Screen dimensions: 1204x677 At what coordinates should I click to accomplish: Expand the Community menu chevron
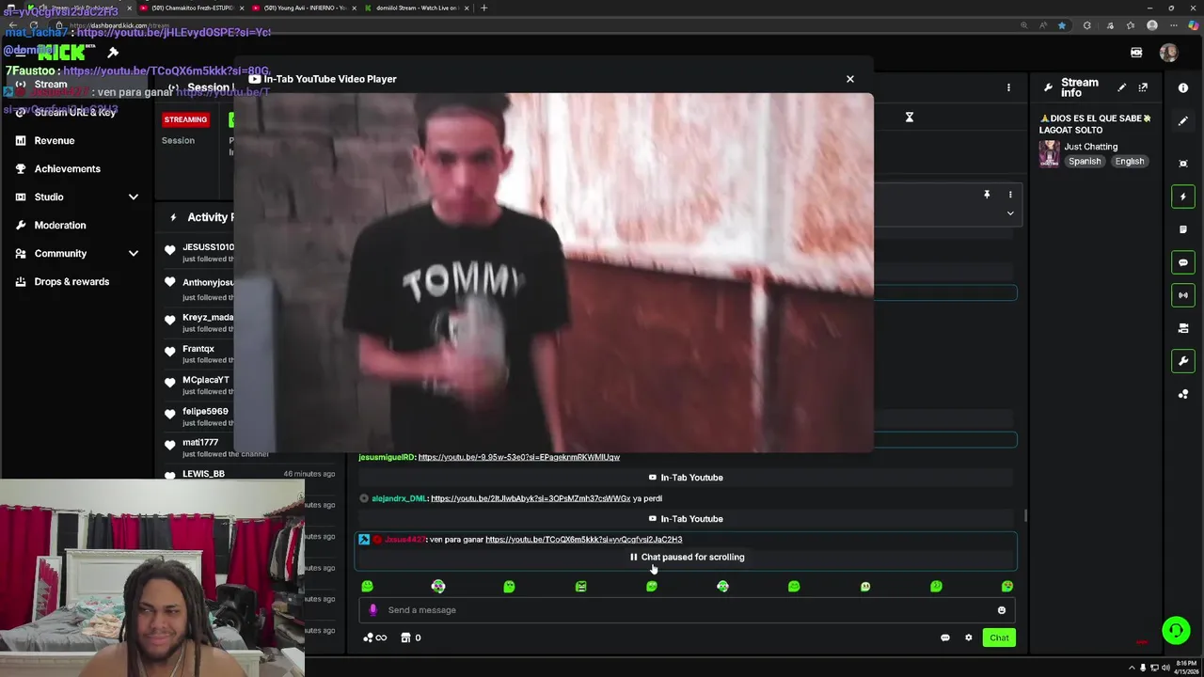tap(134, 253)
